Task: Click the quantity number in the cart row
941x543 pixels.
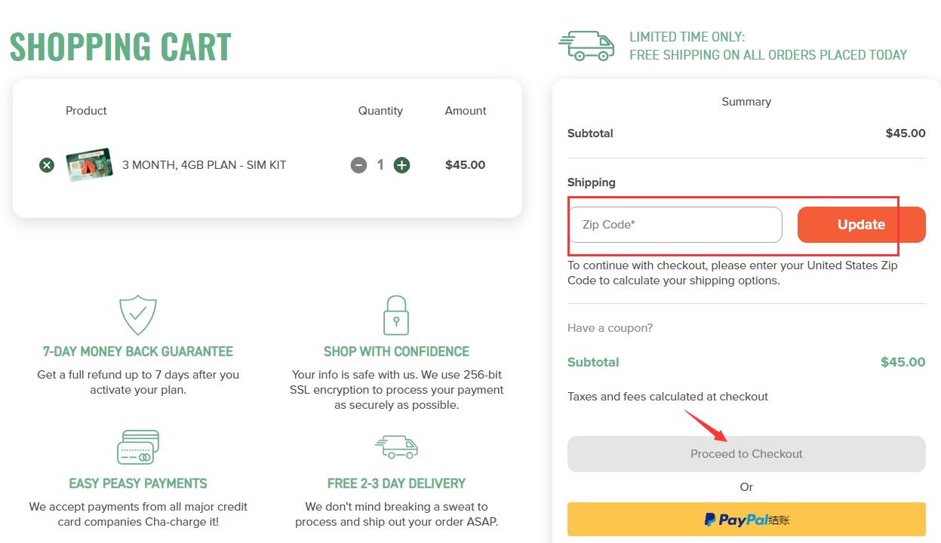Action: (x=380, y=165)
